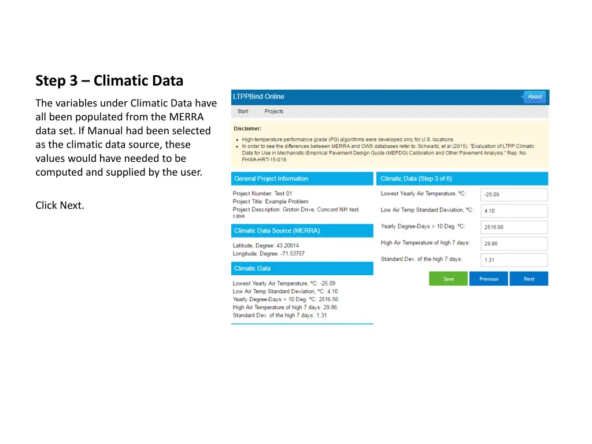
Task: Click the Climatic Data (Step 3 of 6) header
Action: [461, 179]
